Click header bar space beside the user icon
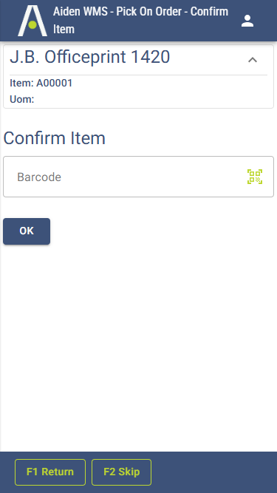The image size is (277, 493). 265,21
